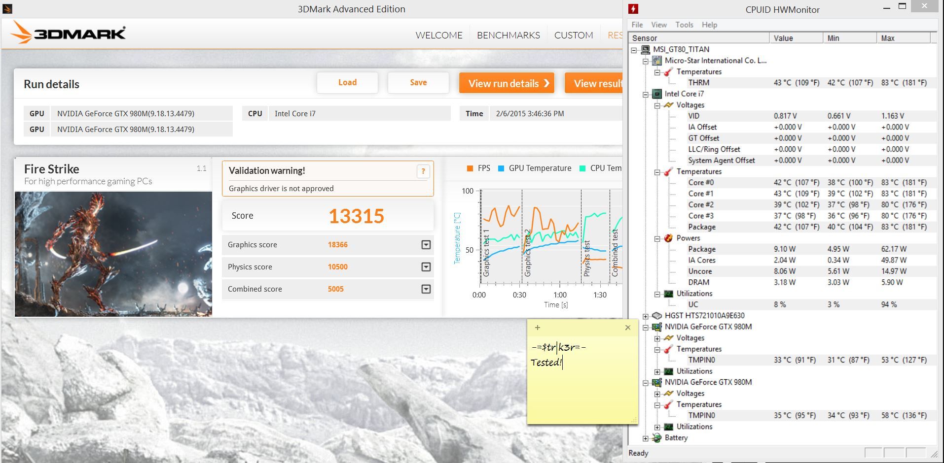Expand the Battery node

point(646,438)
